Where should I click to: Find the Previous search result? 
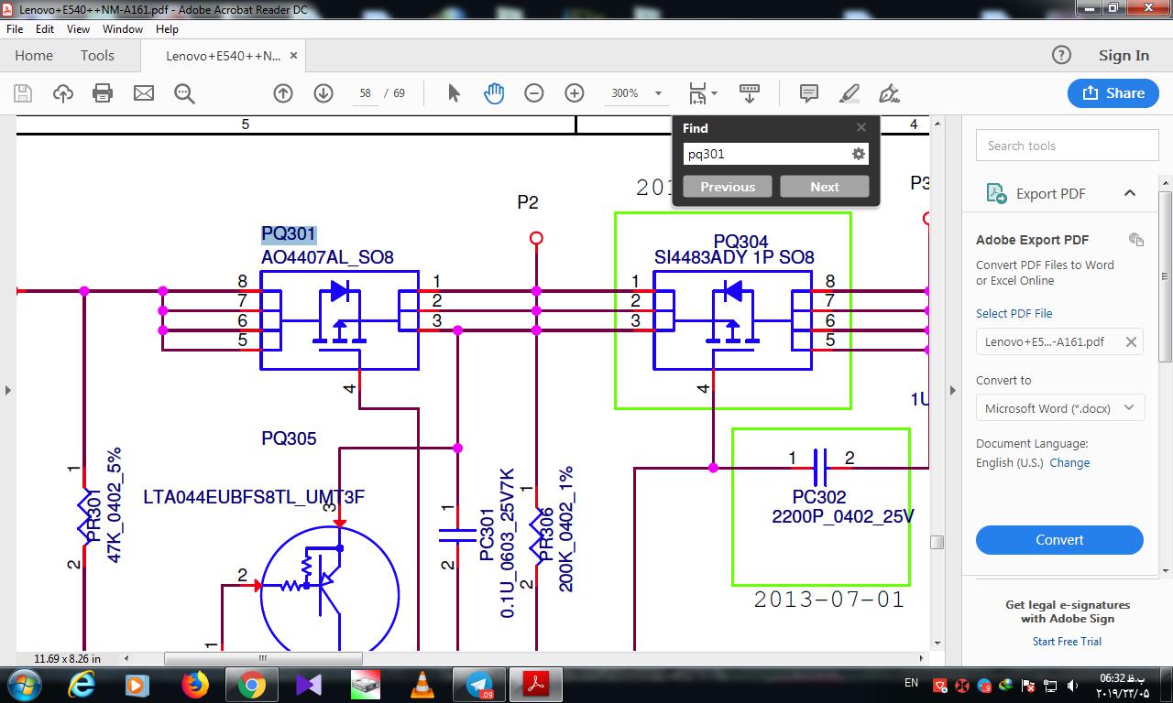click(x=728, y=187)
